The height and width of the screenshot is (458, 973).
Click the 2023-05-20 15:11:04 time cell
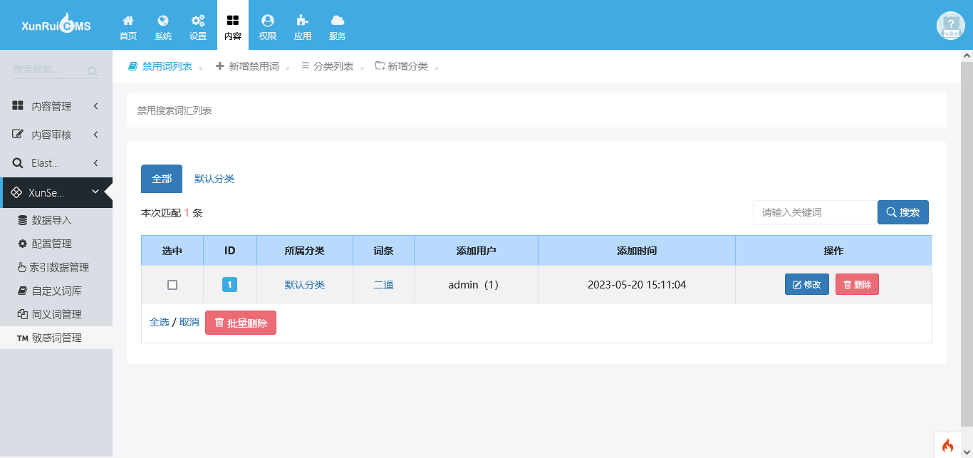coord(637,285)
